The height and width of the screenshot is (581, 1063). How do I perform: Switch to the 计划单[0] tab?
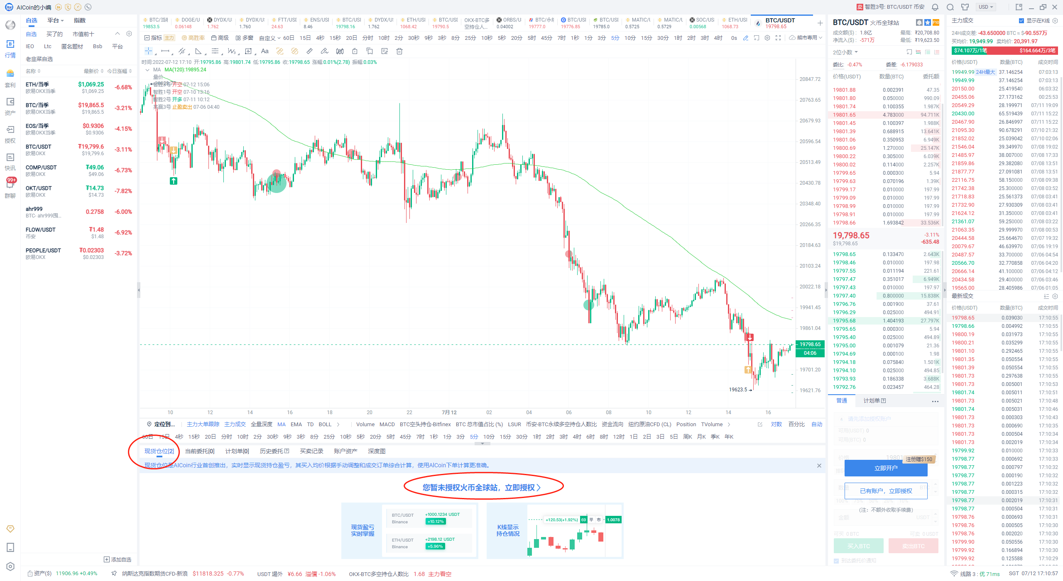pos(237,451)
